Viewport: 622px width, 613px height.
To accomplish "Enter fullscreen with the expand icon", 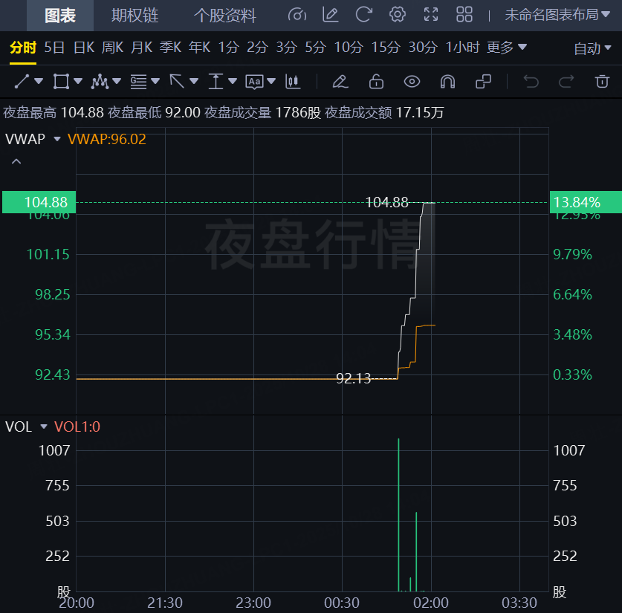I will pos(431,15).
